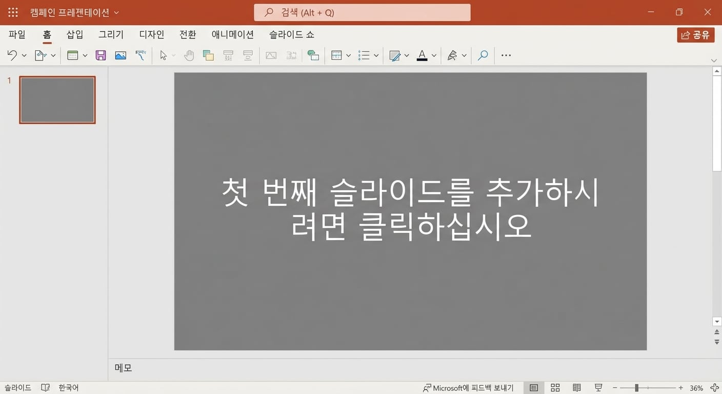
Task: Expand the ribbon with the chevron at right
Action: tap(714, 61)
